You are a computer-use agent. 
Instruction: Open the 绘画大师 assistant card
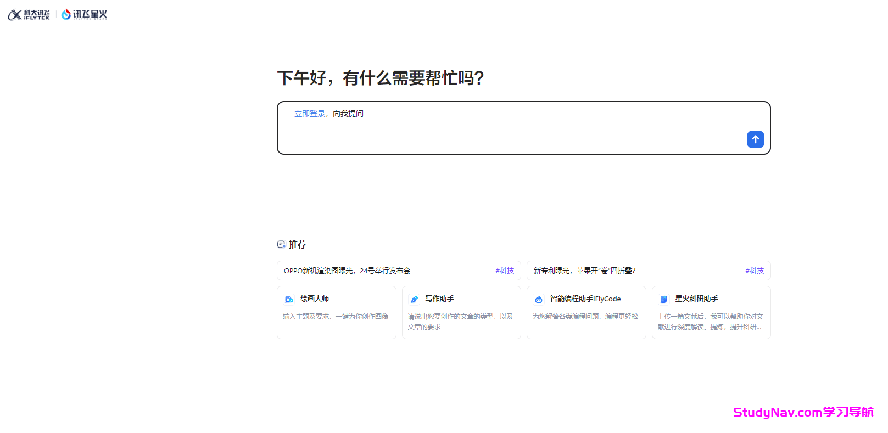[337, 312]
